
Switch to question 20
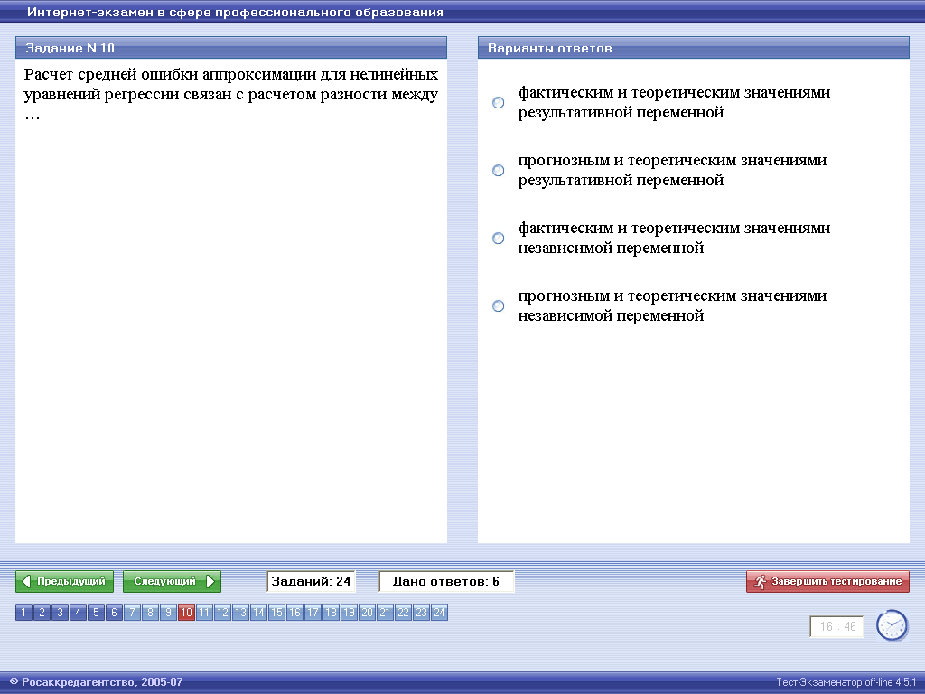(x=368, y=613)
